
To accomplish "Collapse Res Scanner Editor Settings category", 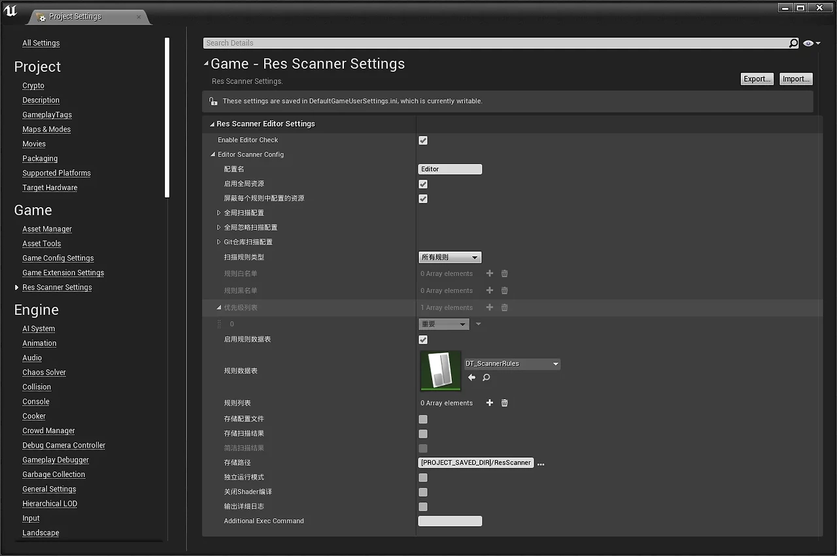I will point(212,124).
